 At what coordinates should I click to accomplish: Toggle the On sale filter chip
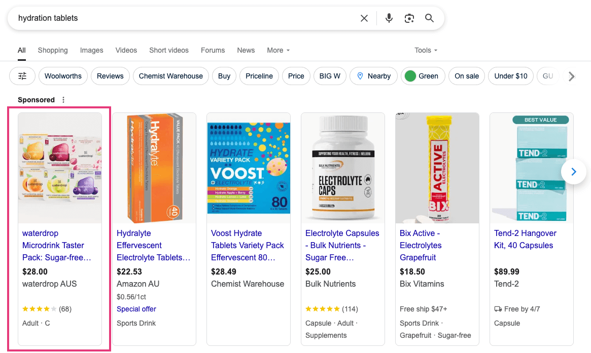(x=467, y=76)
